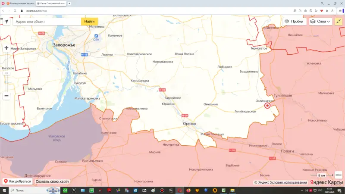This screenshot has width=345, height=194.
Task: Open the Слои layers dropdown
Action: (320, 21)
